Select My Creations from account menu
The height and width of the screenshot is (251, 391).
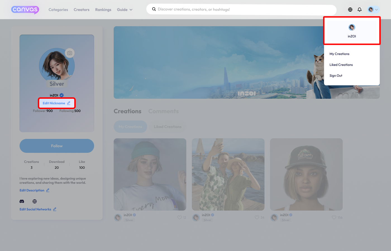[x=339, y=54]
